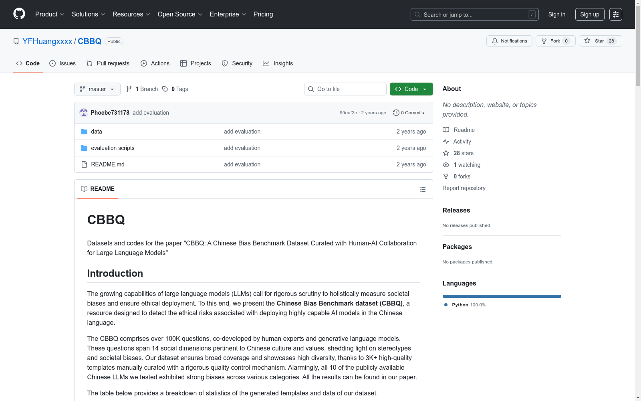641x401 pixels.
Task: Click the Search or jump to field
Action: 475,14
